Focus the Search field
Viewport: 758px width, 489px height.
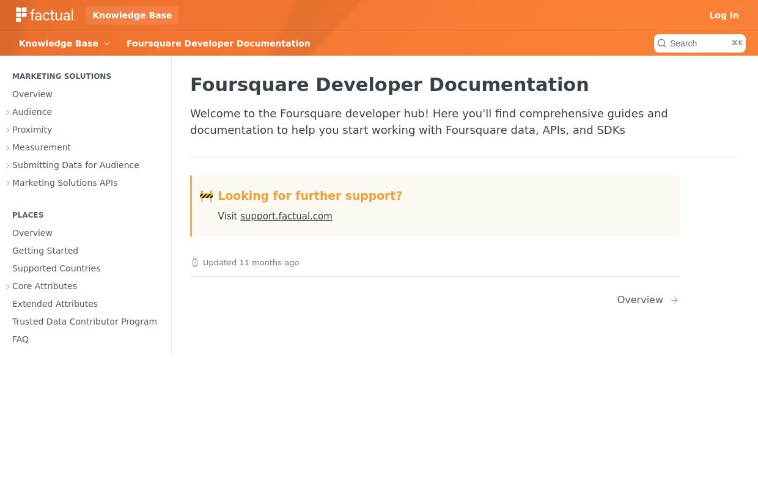tap(700, 43)
